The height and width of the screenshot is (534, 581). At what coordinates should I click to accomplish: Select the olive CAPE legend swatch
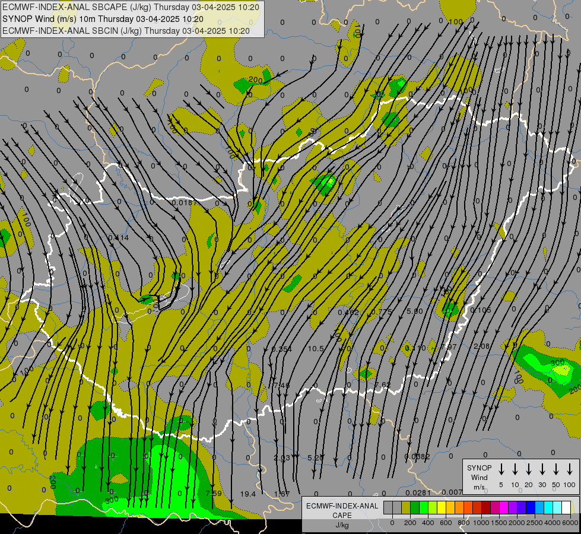click(x=406, y=507)
